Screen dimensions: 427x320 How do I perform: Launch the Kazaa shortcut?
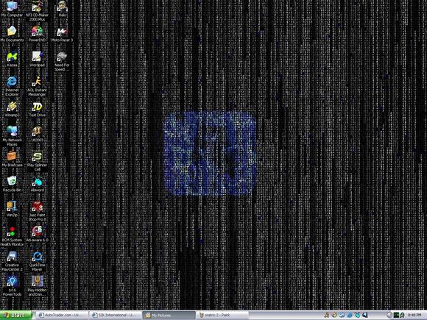click(12, 59)
